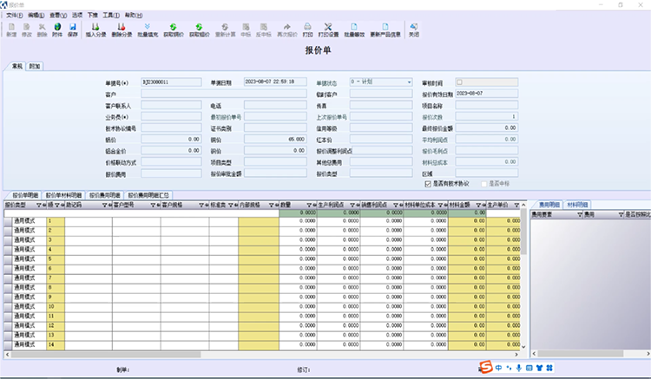
Task: Open the 帮助(H) menu
Action: (134, 16)
